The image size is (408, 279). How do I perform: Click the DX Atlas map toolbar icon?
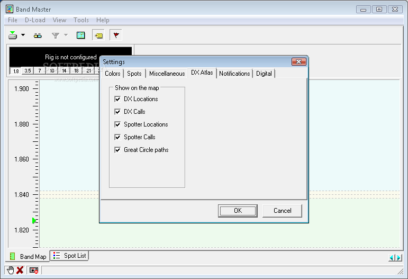80,35
